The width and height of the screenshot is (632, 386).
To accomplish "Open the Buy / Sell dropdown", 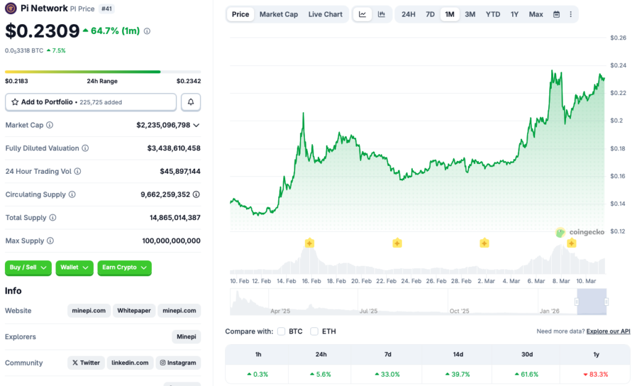I will (x=28, y=268).
